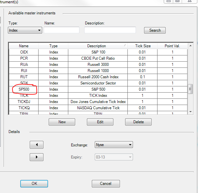
Task: Click the TICK Index description cell
Action: pos(98,96)
